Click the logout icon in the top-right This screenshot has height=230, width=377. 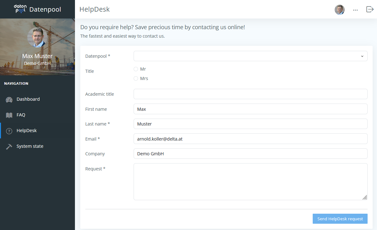(370, 9)
